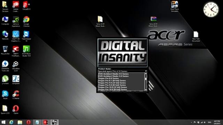Open the top-left desktop folder icon
The width and height of the screenshot is (223, 125).
pyautogui.click(x=5, y=6)
